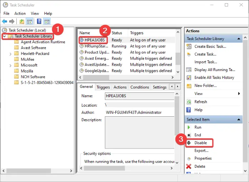Viewport: 249px width, 182px height.
Task: Click Export... in Selected Item
Action: click(x=201, y=151)
